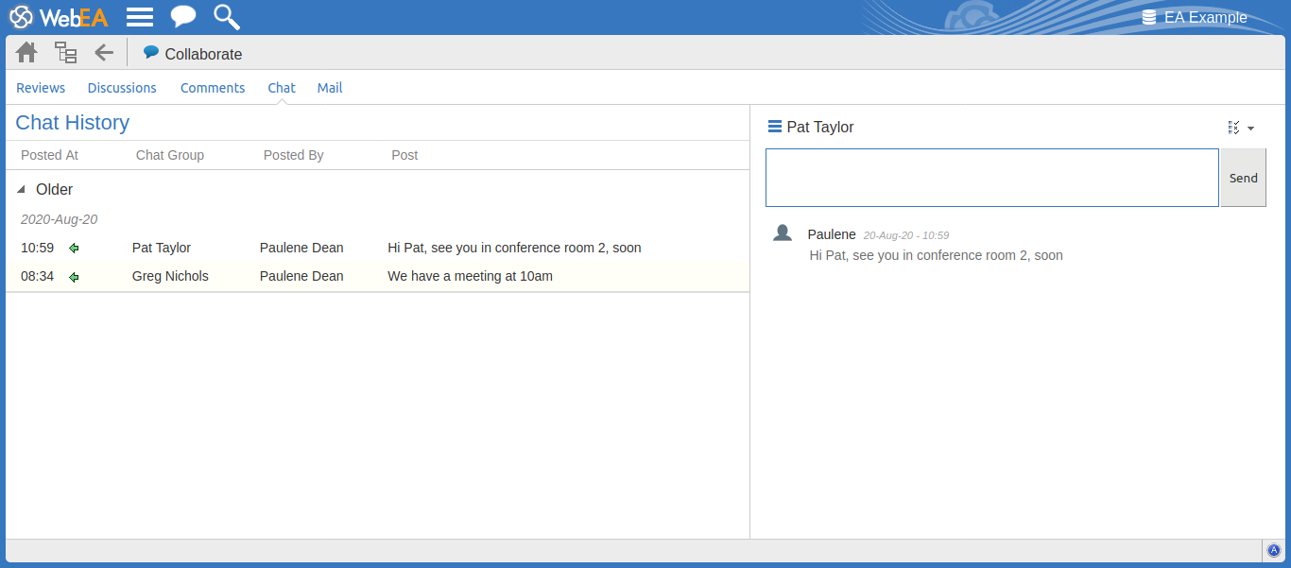
Task: Open the WebEA hamburger main menu
Action: (140, 17)
